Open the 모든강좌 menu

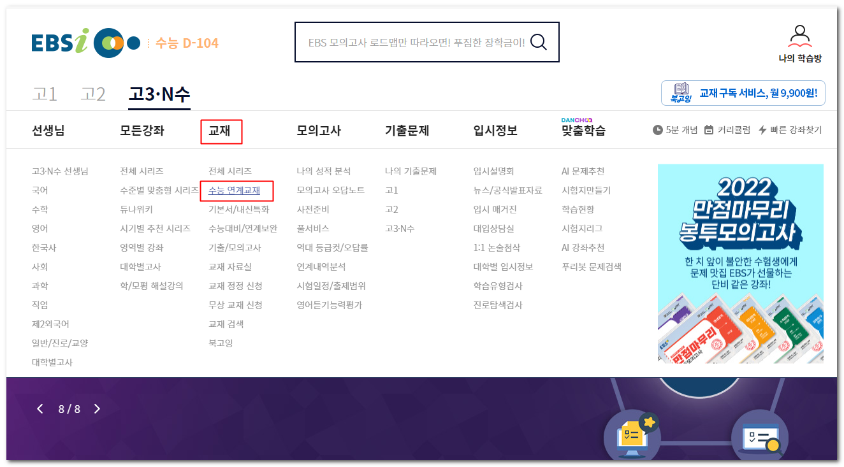click(142, 131)
